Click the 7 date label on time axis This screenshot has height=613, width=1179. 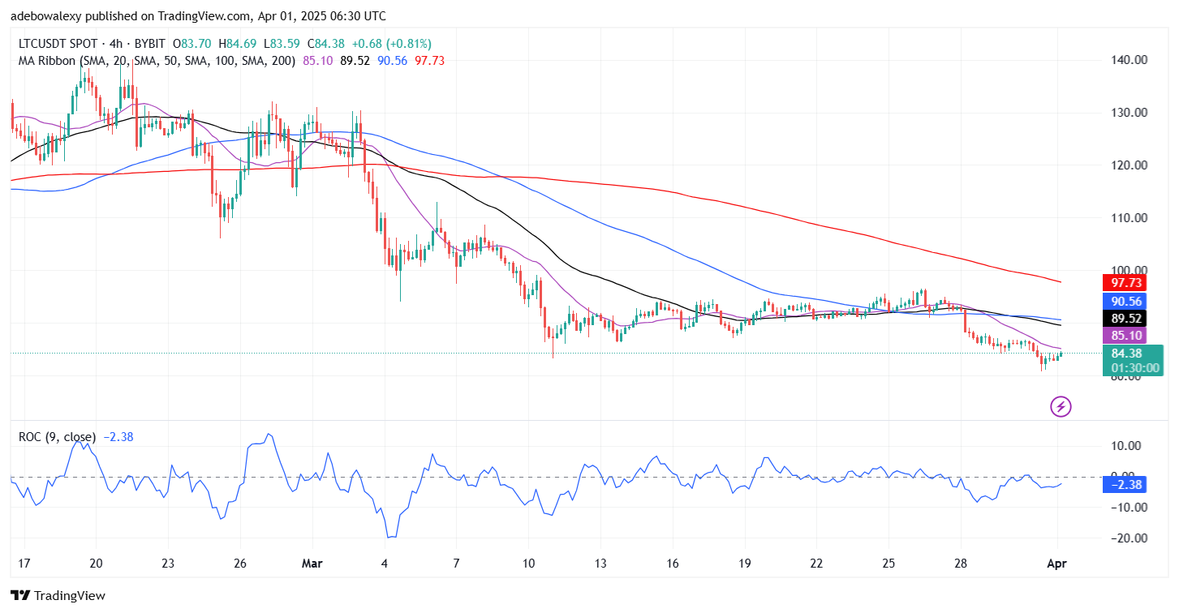pyautogui.click(x=456, y=564)
